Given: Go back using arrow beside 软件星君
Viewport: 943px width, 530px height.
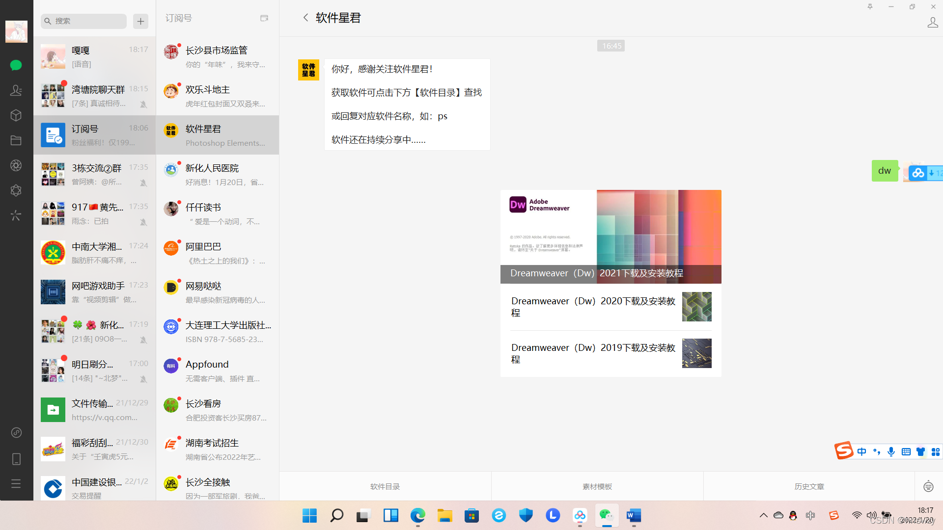Looking at the screenshot, I should pyautogui.click(x=305, y=18).
